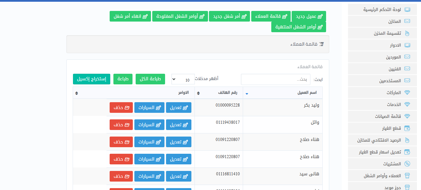This screenshot has height=190, width=421.
Task: Click phone number 01119438017
Action: [x=228, y=122]
